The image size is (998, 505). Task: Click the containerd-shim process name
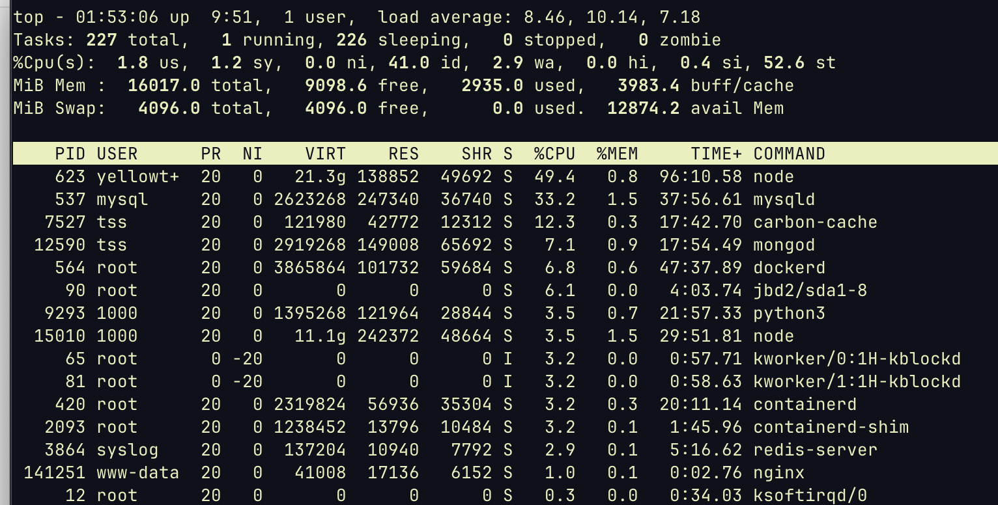[x=831, y=428]
